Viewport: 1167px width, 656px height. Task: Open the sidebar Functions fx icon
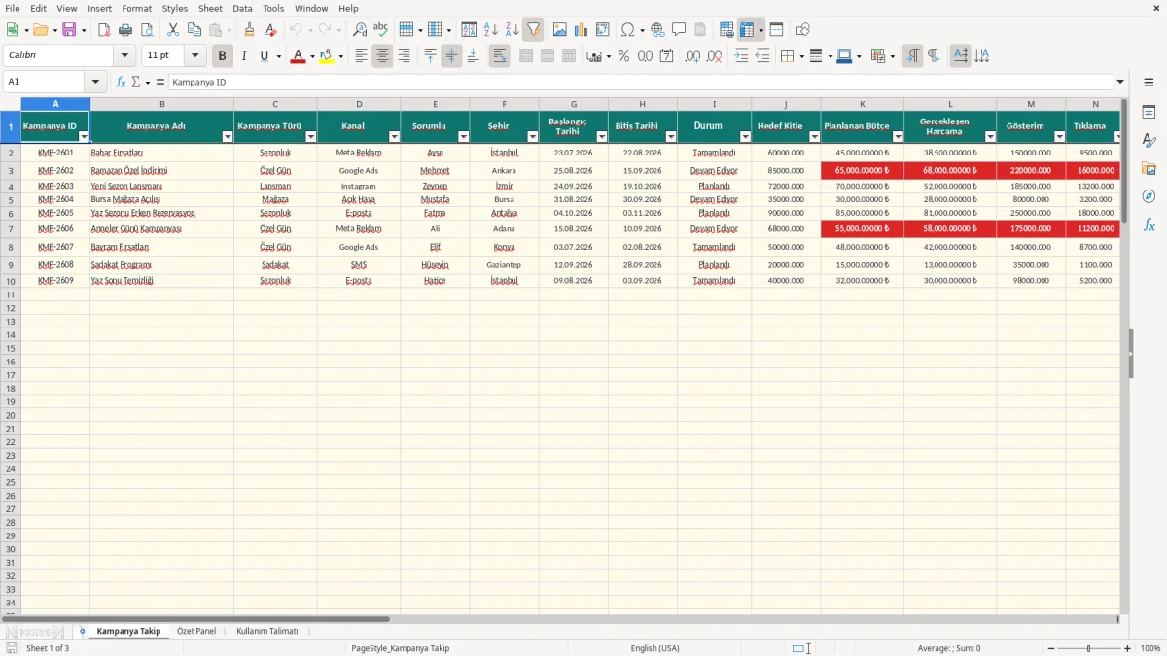1149,225
